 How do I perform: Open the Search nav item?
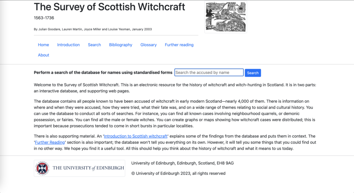pos(94,45)
